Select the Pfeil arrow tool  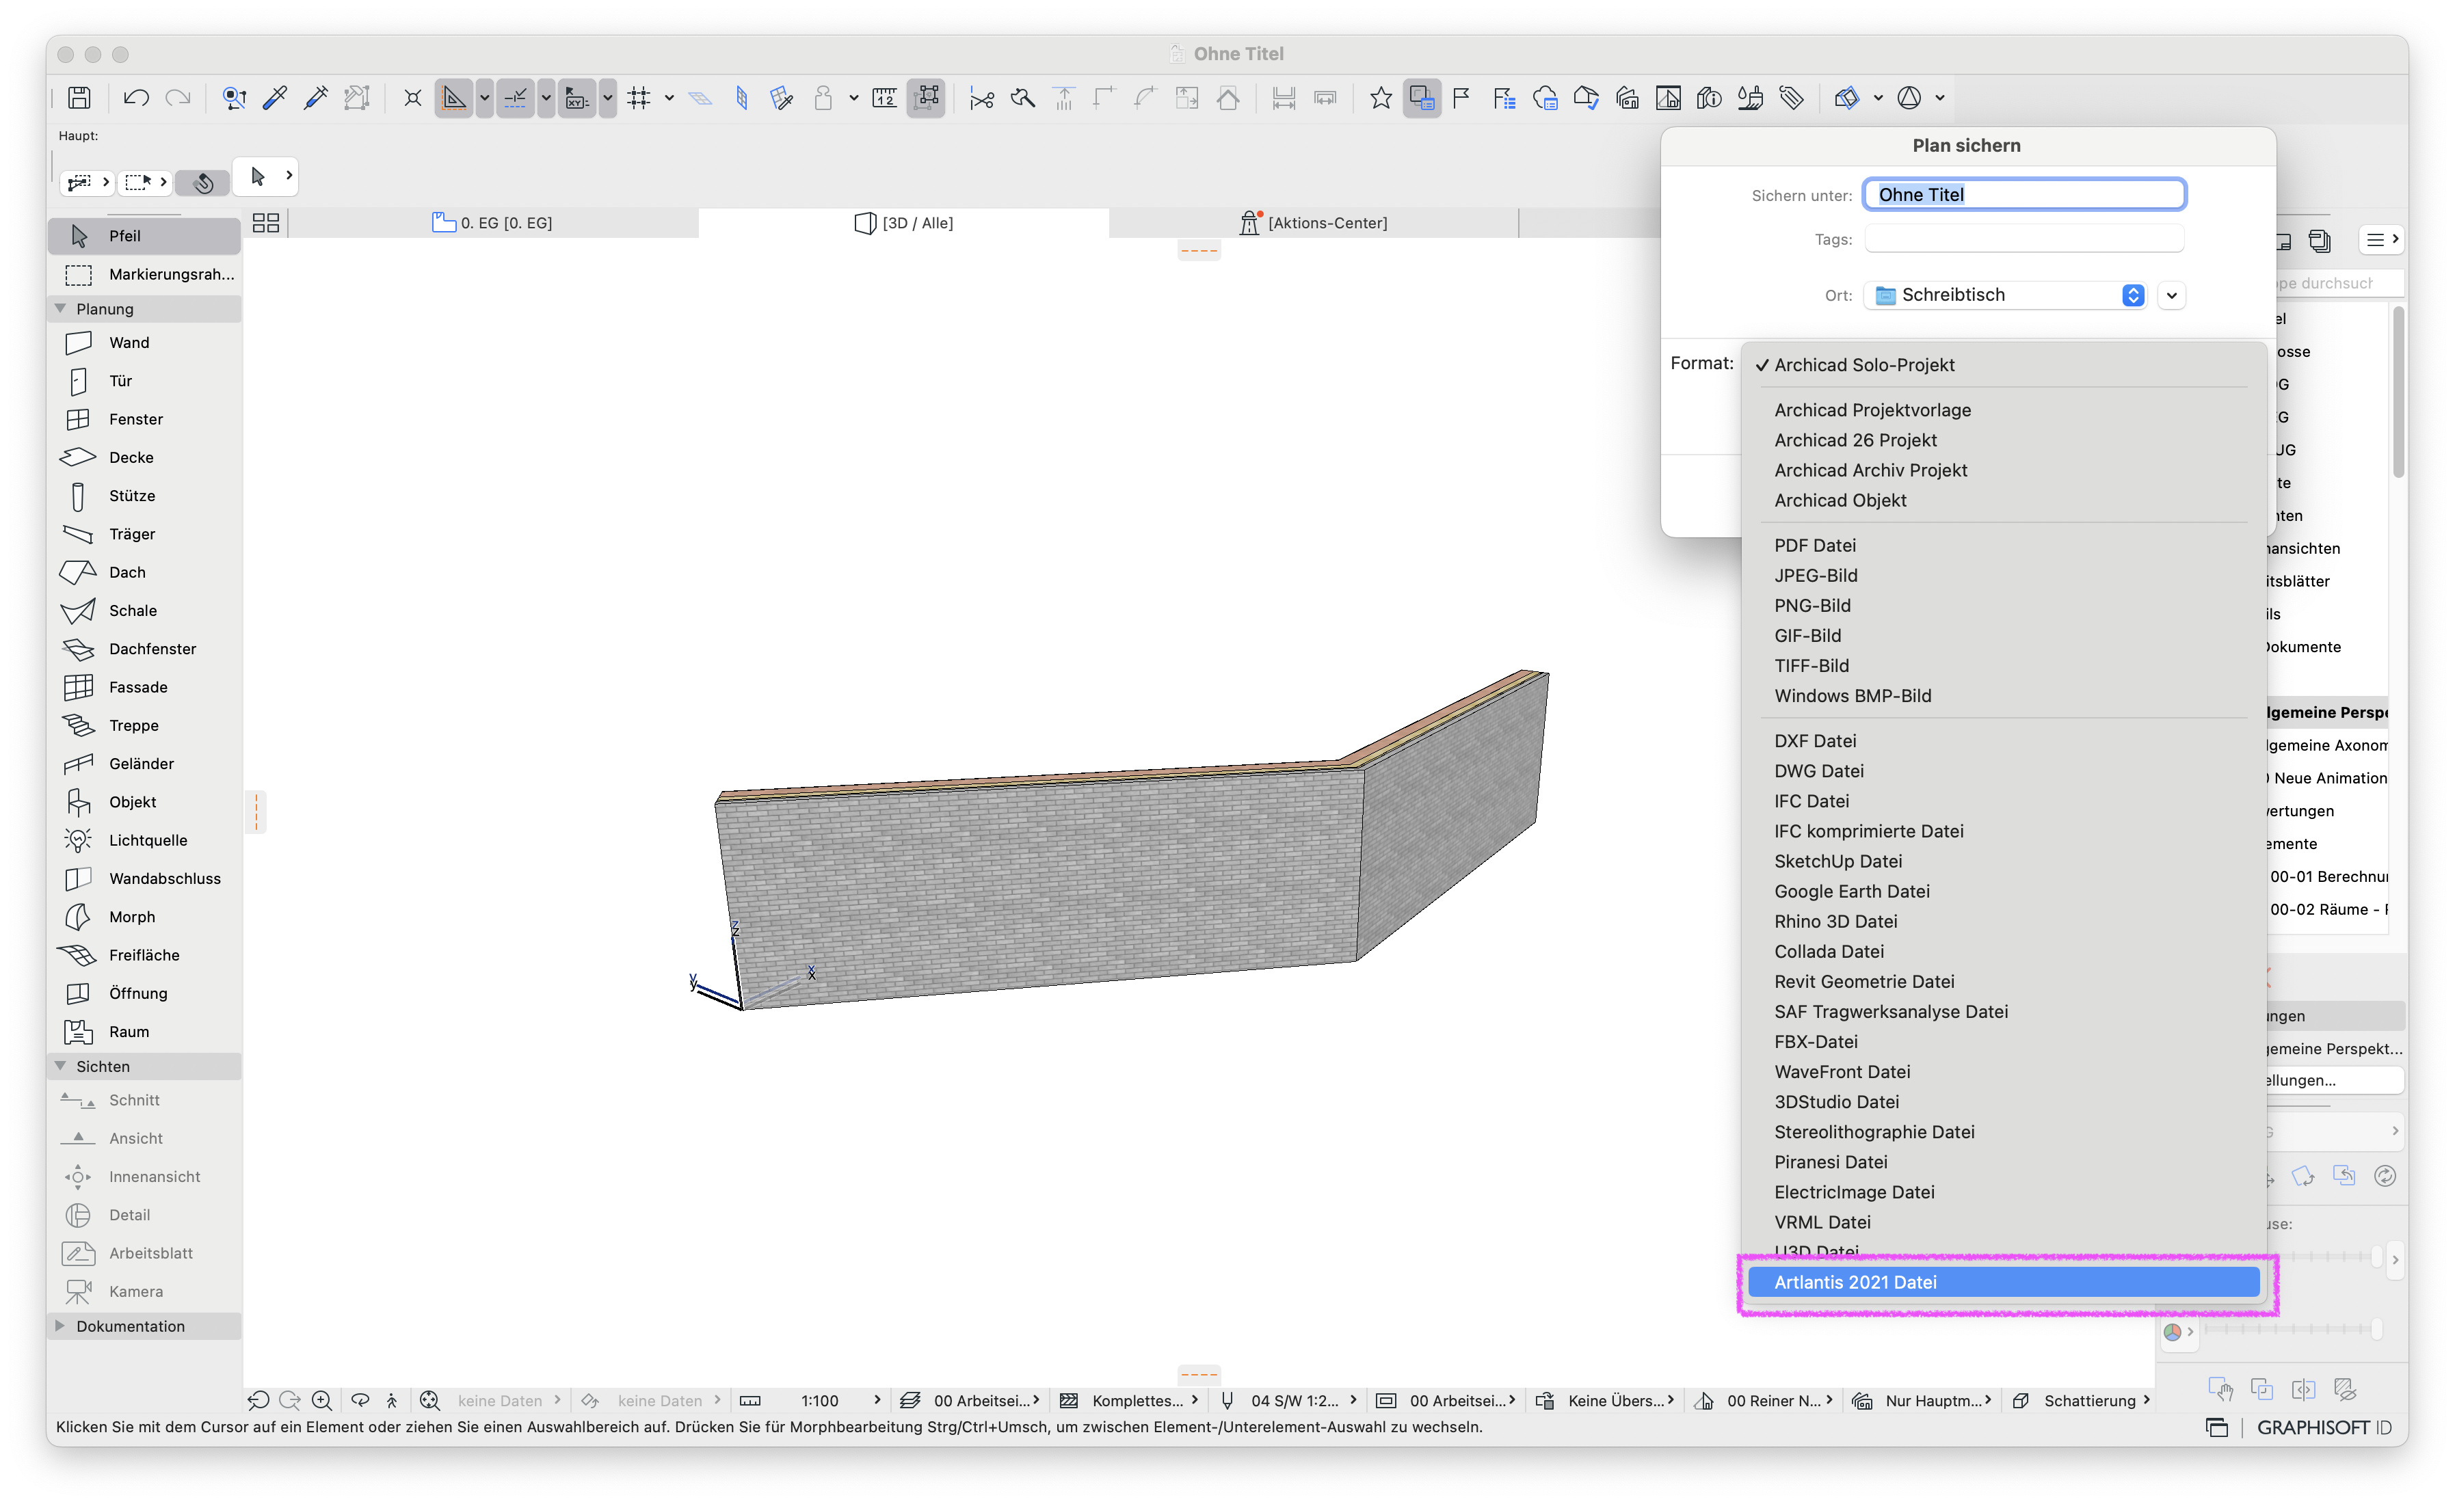(x=144, y=236)
